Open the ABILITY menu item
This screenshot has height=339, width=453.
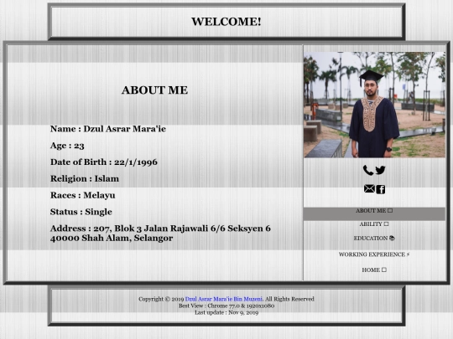[374, 224]
